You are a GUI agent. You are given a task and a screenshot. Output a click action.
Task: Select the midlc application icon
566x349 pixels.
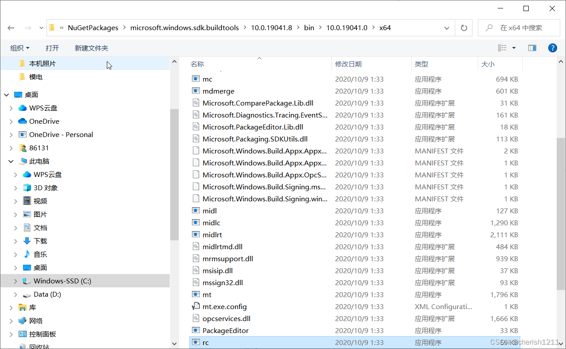coord(196,222)
